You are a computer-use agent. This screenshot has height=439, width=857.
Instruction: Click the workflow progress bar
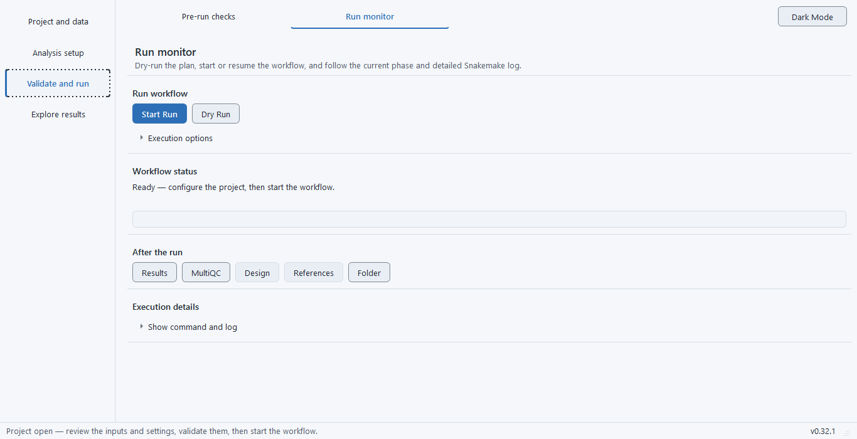point(489,219)
